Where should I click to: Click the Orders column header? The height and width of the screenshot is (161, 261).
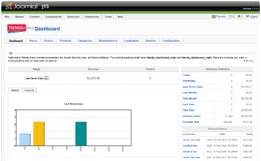click(x=150, y=69)
